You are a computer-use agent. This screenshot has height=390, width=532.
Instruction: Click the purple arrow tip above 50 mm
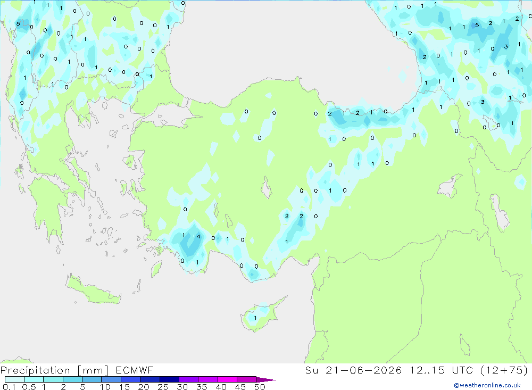[266, 379]
